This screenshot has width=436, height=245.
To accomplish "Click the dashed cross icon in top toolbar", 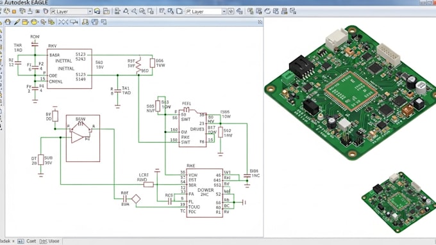I will click(x=6, y=12).
